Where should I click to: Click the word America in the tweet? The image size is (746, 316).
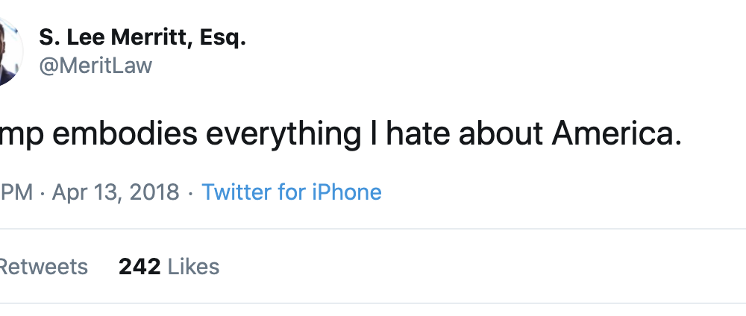[x=616, y=134]
